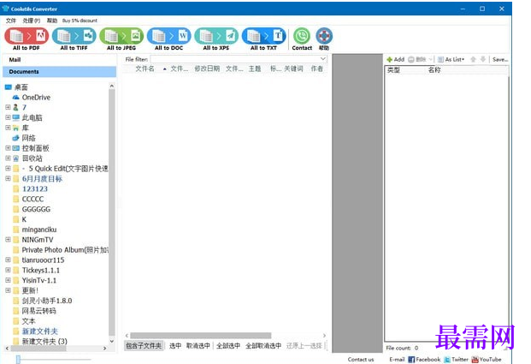Click the 类型 column header
Image resolution: width=531 pixels, height=364 pixels.
tap(393, 70)
